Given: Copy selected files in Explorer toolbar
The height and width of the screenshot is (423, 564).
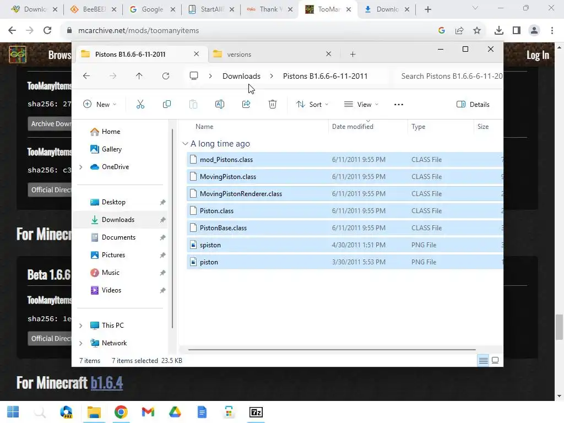Looking at the screenshot, I should pos(166,104).
